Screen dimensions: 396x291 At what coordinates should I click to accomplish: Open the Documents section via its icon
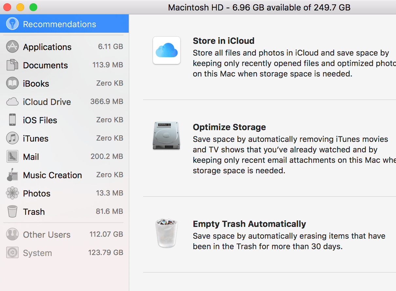pyautogui.click(x=12, y=65)
